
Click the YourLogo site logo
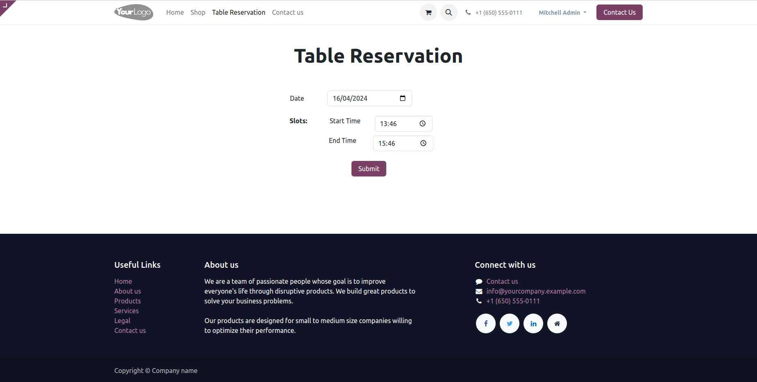coord(134,12)
